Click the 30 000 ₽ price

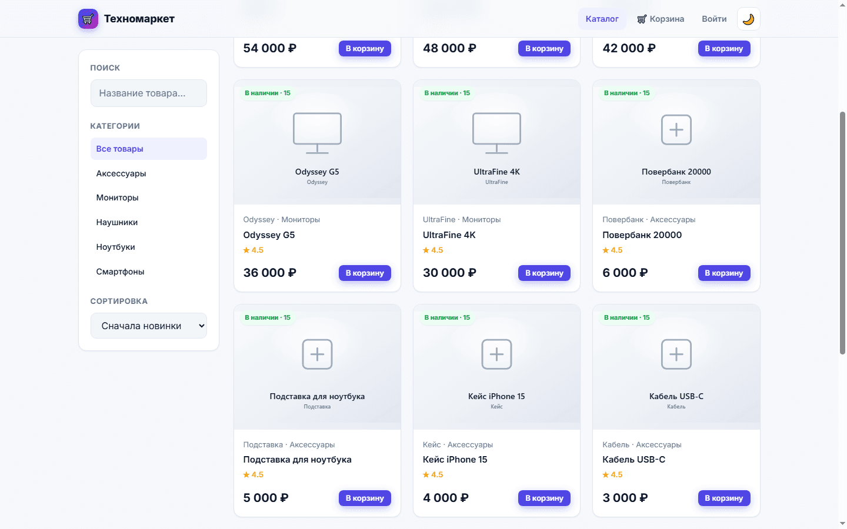pyautogui.click(x=449, y=273)
